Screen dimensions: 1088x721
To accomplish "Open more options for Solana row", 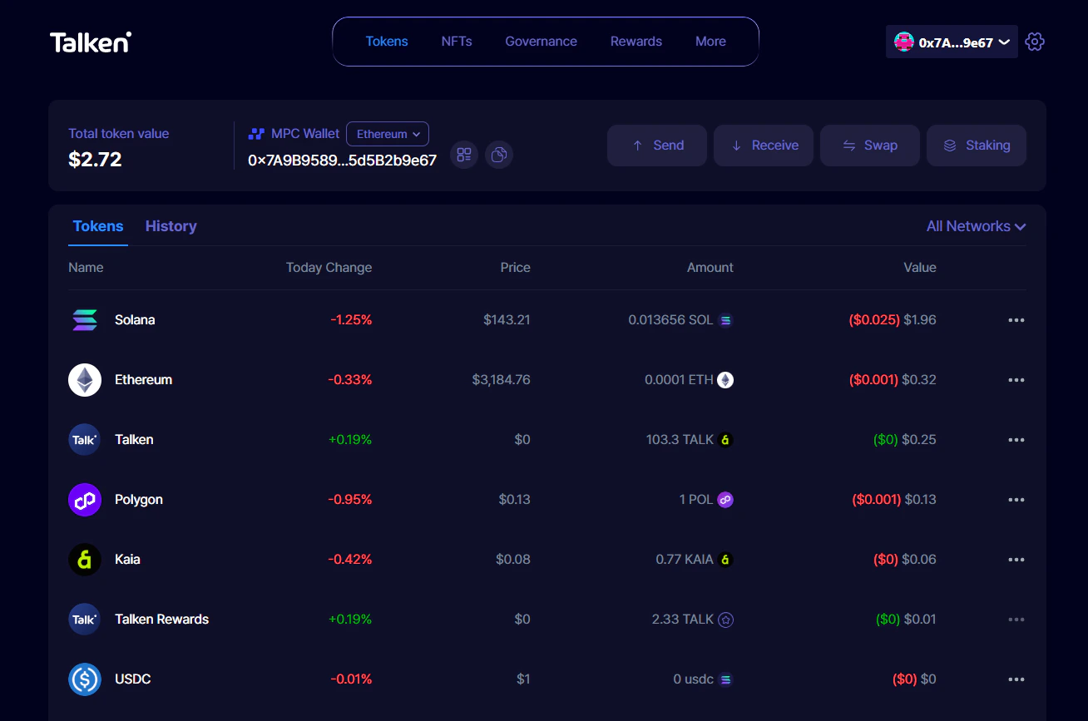I will coord(1016,320).
